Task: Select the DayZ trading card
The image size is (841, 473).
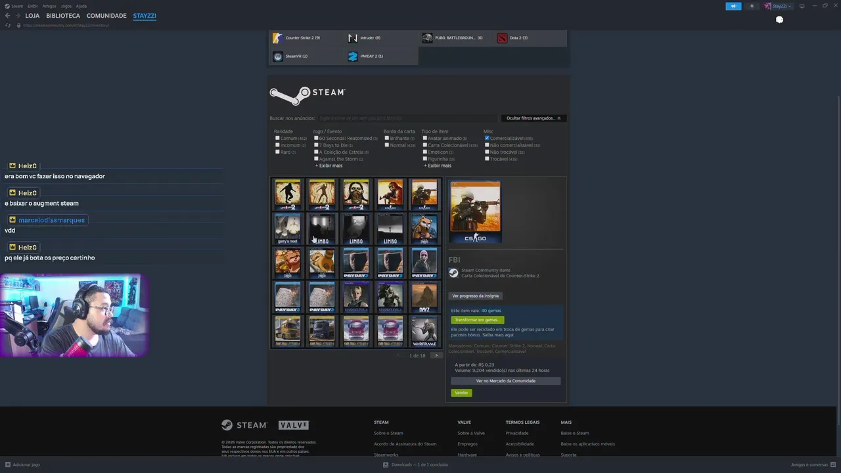Action: coord(424,297)
